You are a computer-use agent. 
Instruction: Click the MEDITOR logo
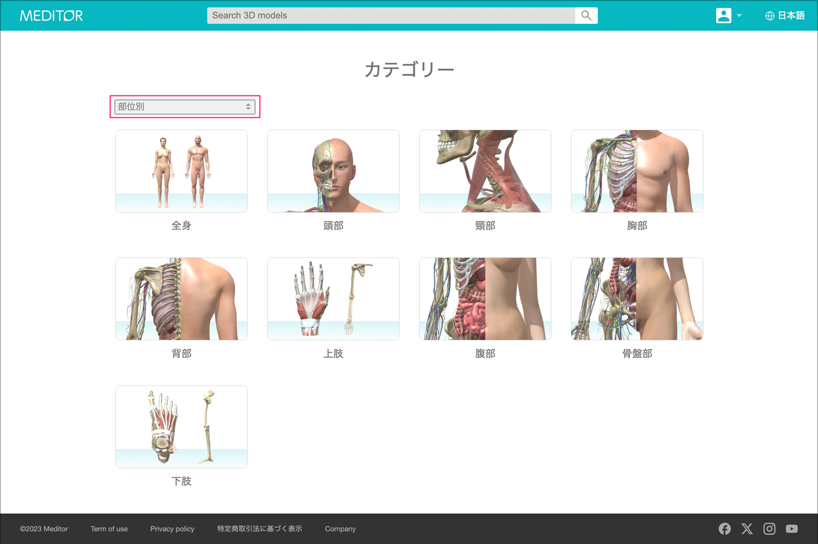coord(51,16)
